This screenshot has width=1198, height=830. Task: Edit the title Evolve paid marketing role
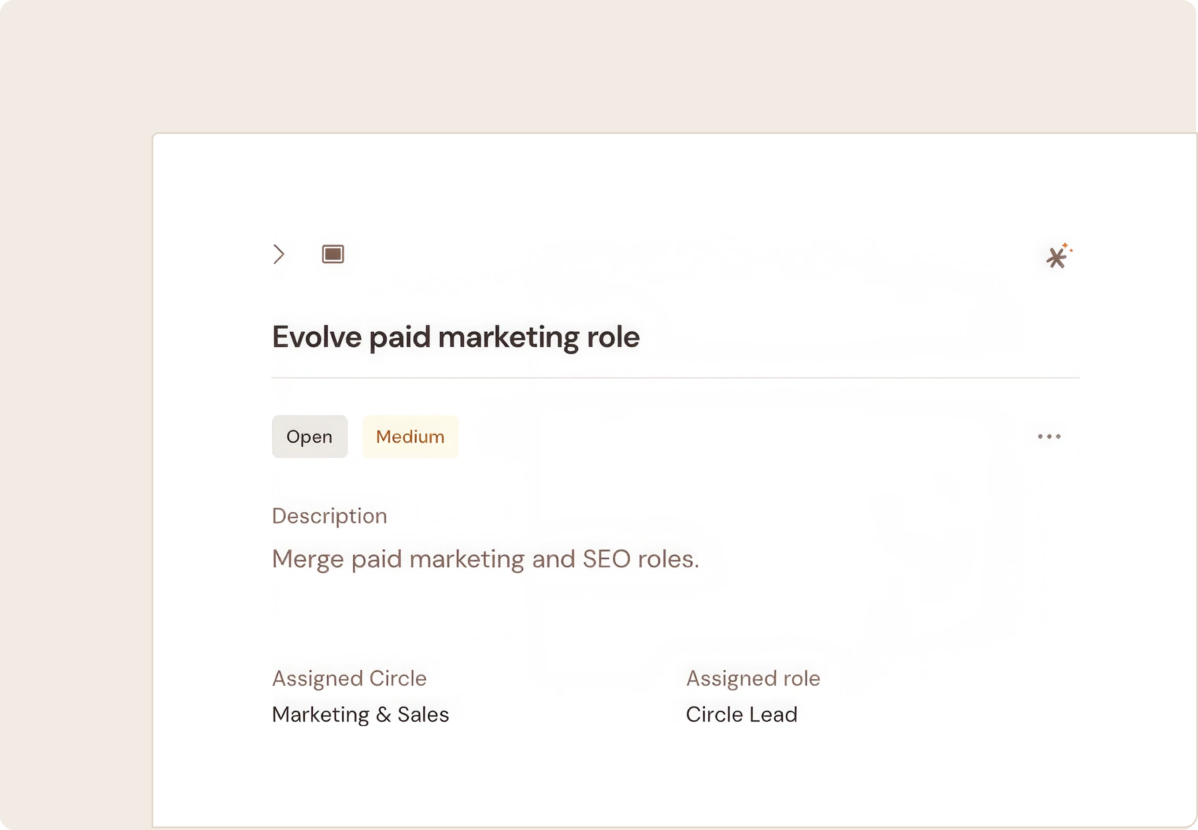[x=455, y=337]
